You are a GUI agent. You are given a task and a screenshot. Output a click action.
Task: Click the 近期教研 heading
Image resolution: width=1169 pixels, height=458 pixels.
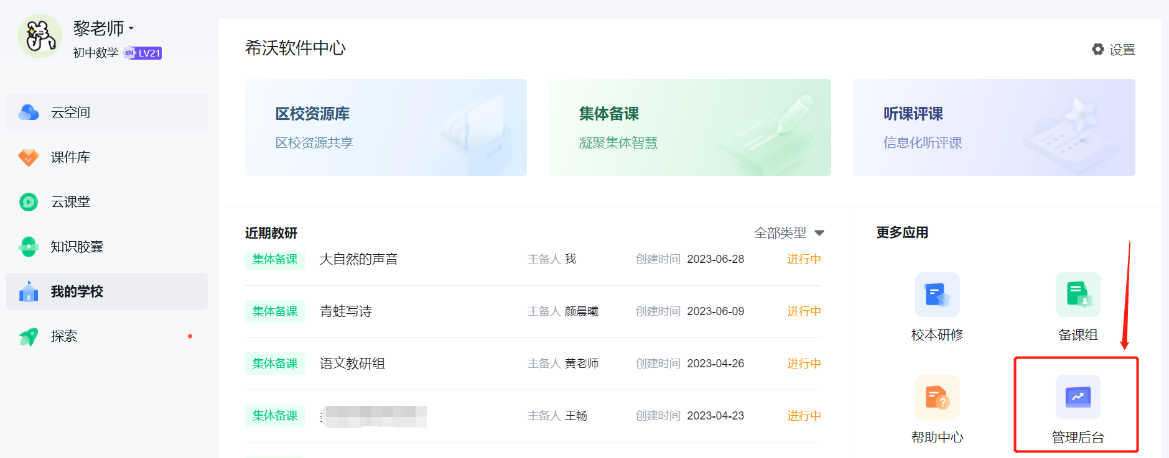271,233
